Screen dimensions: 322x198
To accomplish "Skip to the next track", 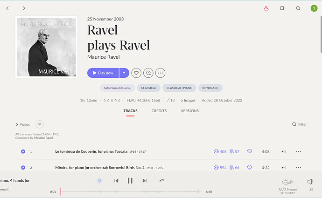I will click(144, 181).
